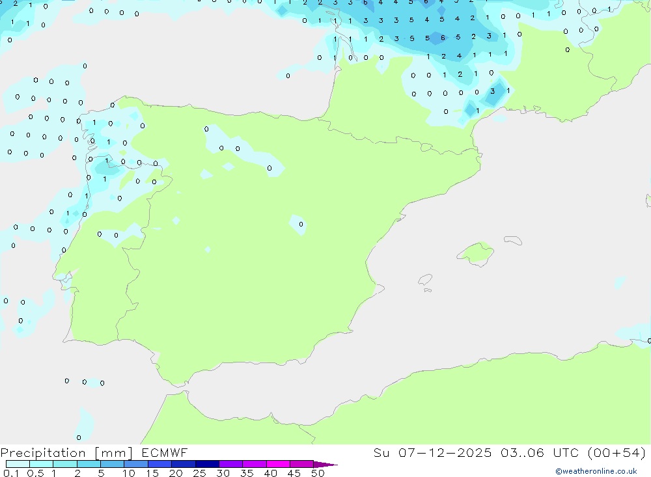Click the legend swatch between 45 and 50
The height and width of the screenshot is (477, 651).
[301, 464]
